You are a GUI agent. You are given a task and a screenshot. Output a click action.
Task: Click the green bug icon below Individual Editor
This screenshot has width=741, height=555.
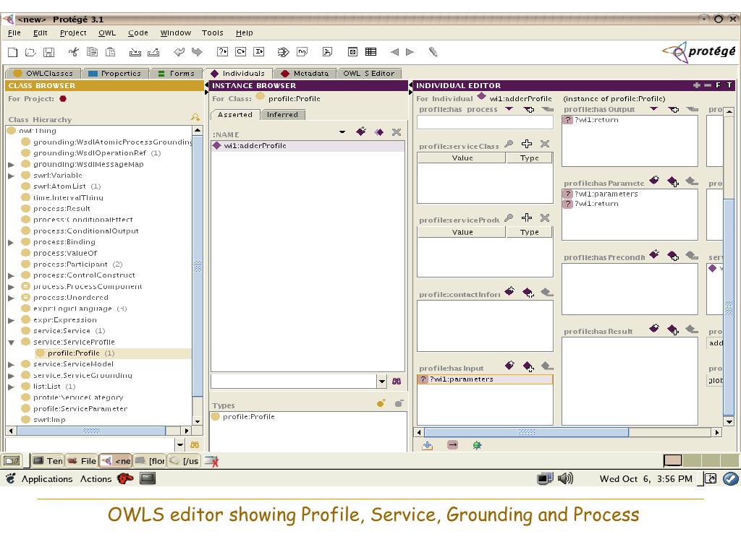point(477,445)
